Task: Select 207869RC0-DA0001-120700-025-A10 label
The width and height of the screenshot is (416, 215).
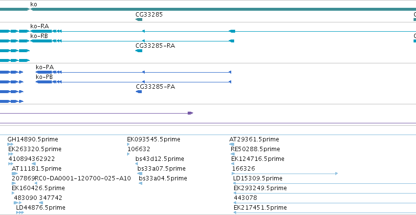Action: pyautogui.click(x=71, y=178)
